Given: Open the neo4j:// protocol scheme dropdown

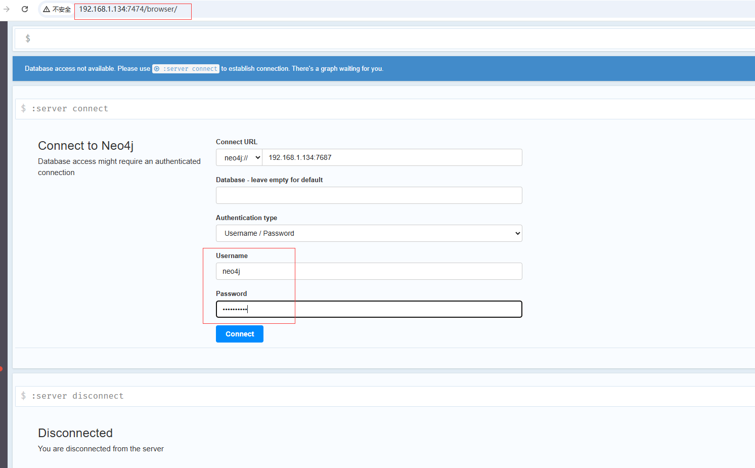Looking at the screenshot, I should click(x=239, y=157).
